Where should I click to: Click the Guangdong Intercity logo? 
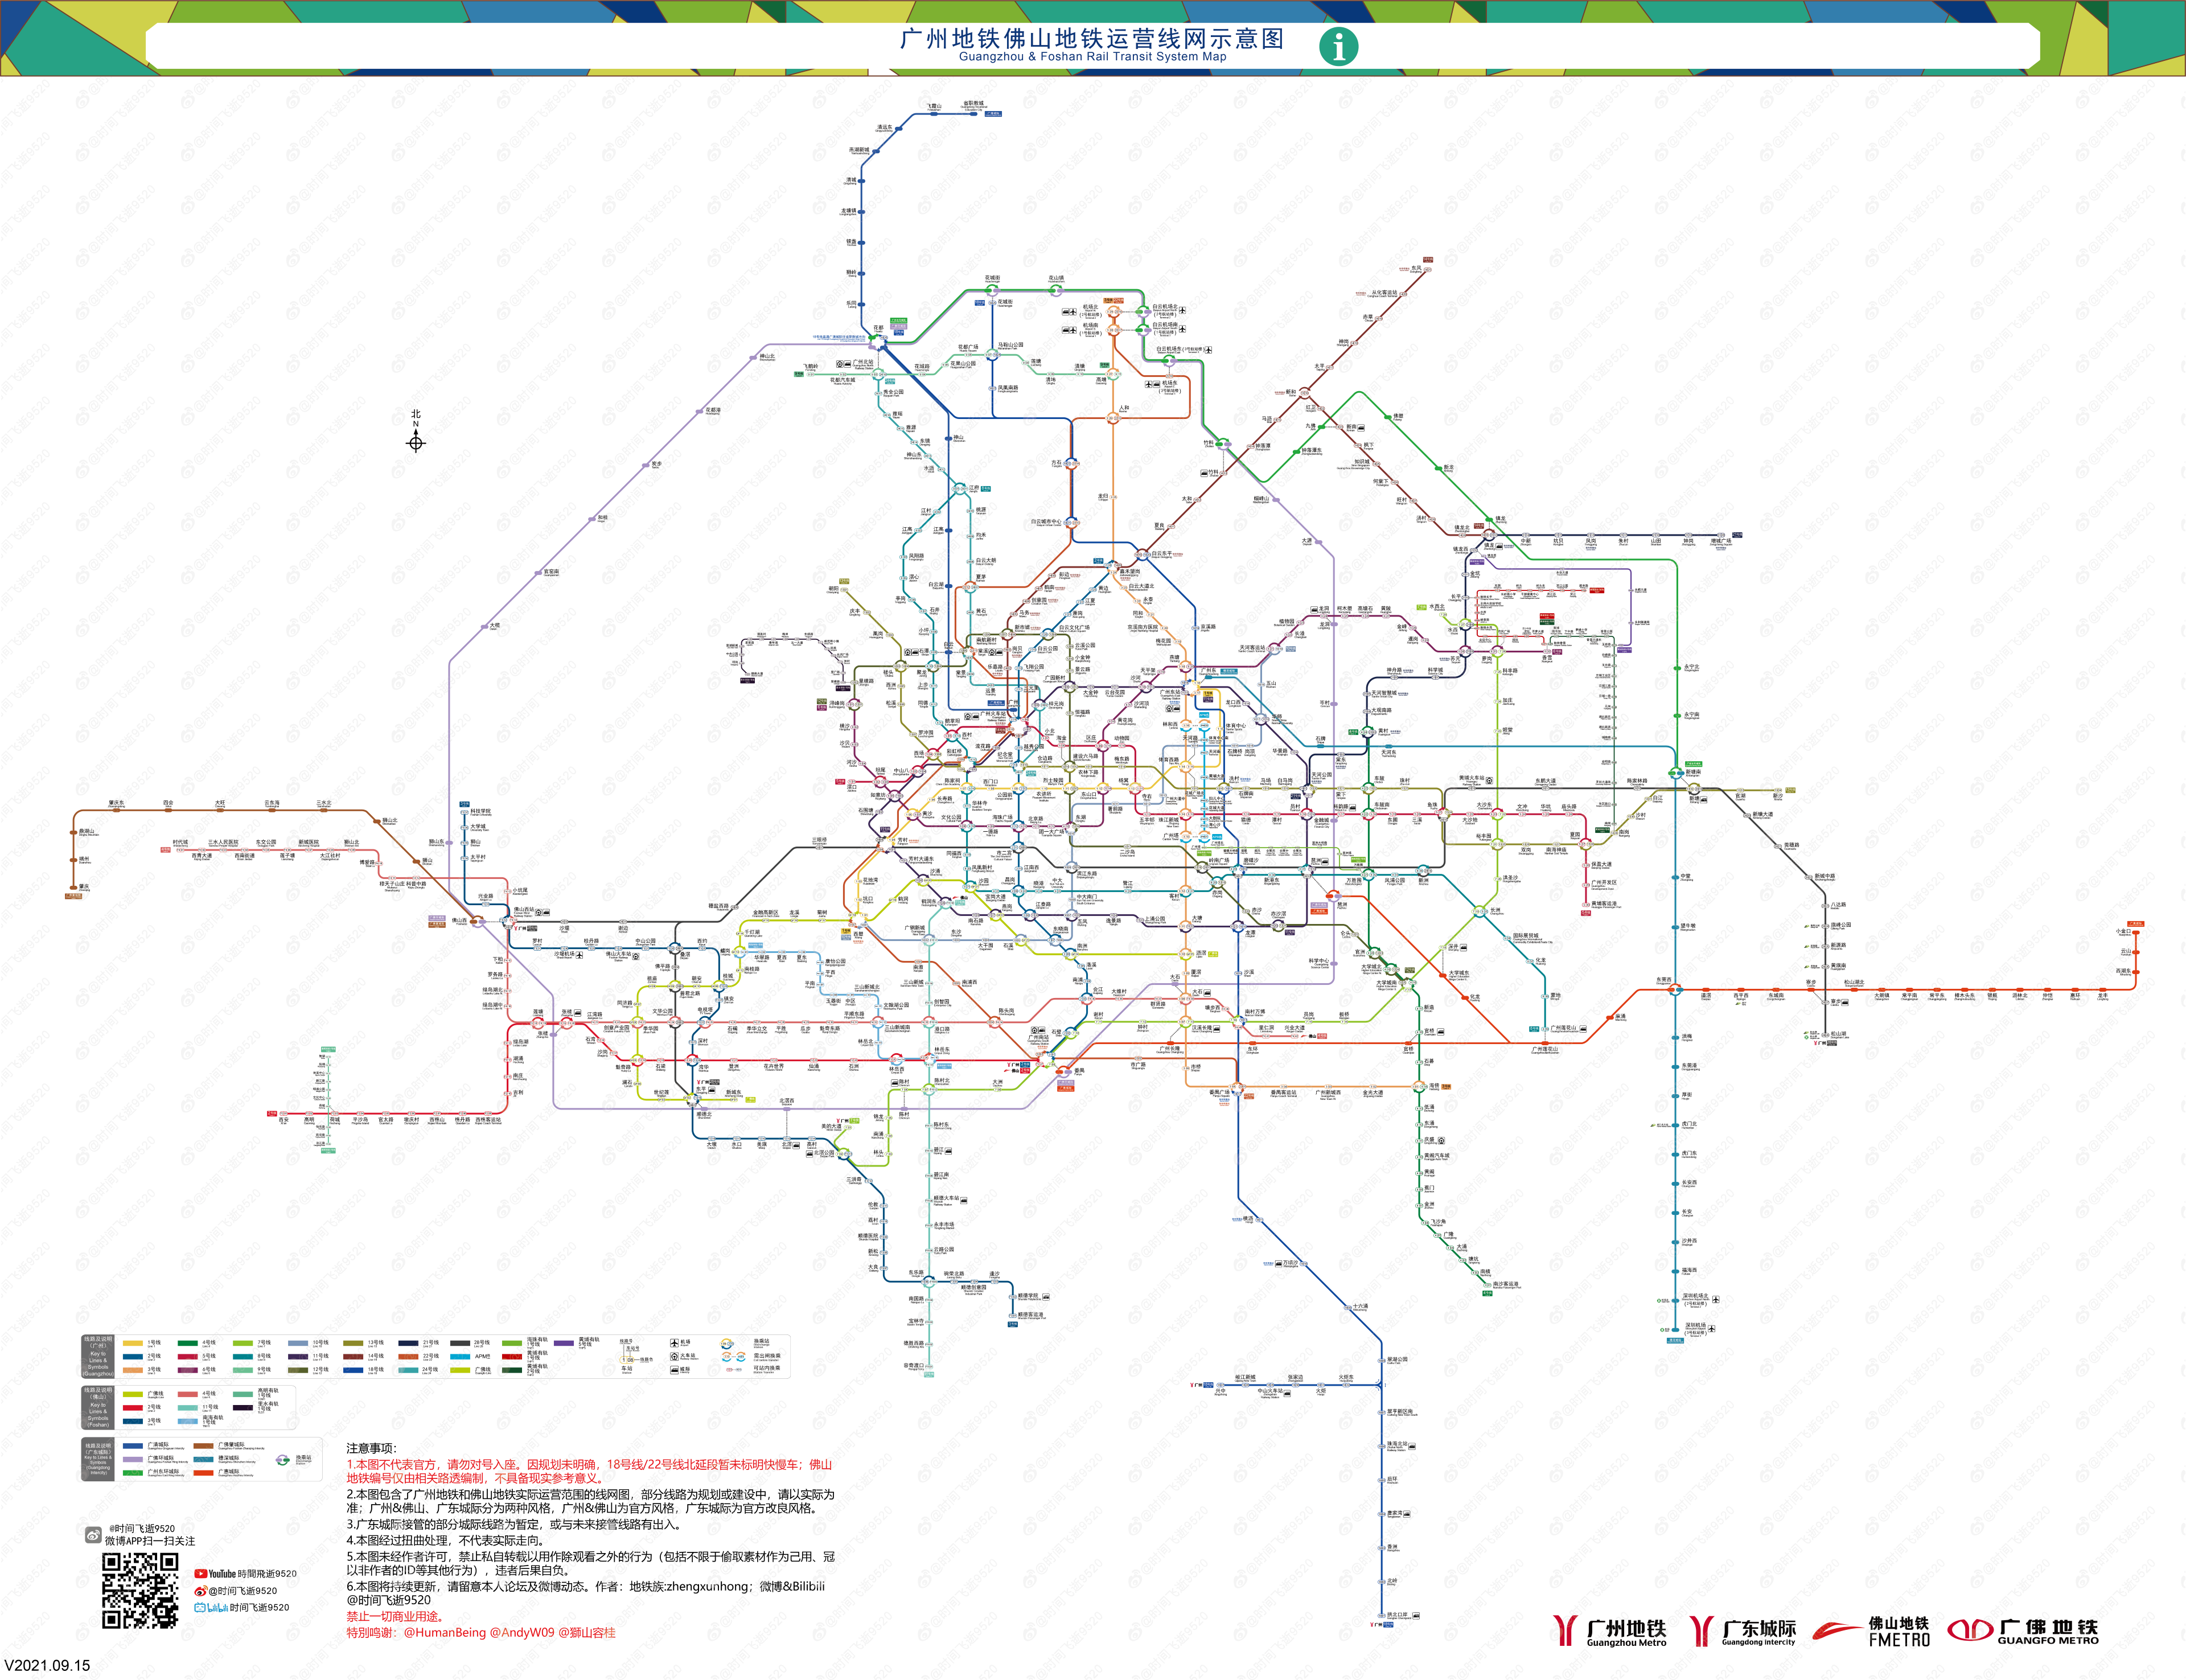[1743, 1632]
